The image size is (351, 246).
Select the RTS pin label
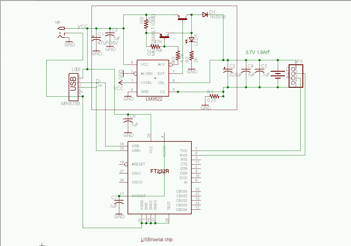point(184,160)
